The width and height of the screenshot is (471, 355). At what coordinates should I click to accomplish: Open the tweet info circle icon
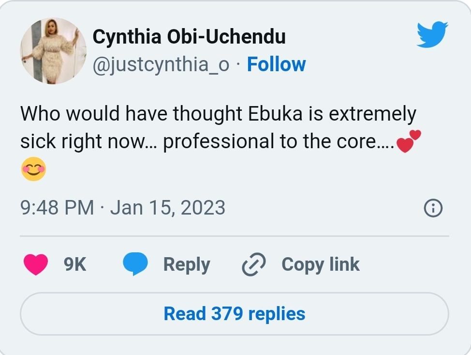click(x=433, y=208)
